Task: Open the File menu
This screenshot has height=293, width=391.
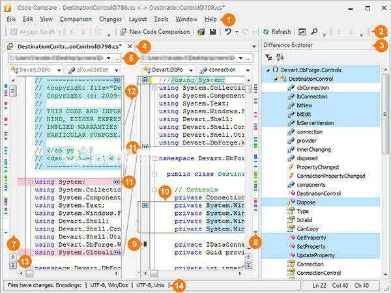Action: pyautogui.click(x=11, y=19)
